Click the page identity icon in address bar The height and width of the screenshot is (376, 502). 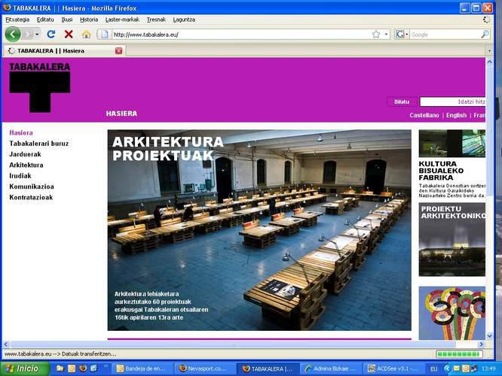(105, 34)
